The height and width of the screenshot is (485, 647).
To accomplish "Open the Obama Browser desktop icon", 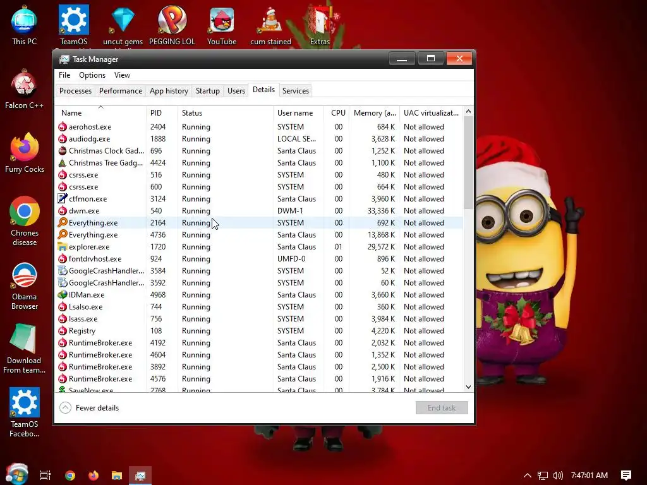I will (x=25, y=285).
